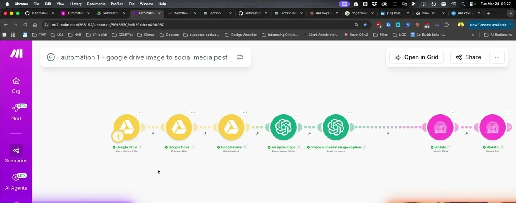Switch to the dog training Google tab
The image size is (516, 203).
tap(360, 13)
